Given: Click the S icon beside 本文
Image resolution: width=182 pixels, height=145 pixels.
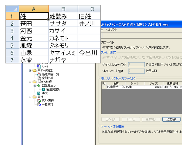Looking at the screenshot, I should (x=39, y=93).
